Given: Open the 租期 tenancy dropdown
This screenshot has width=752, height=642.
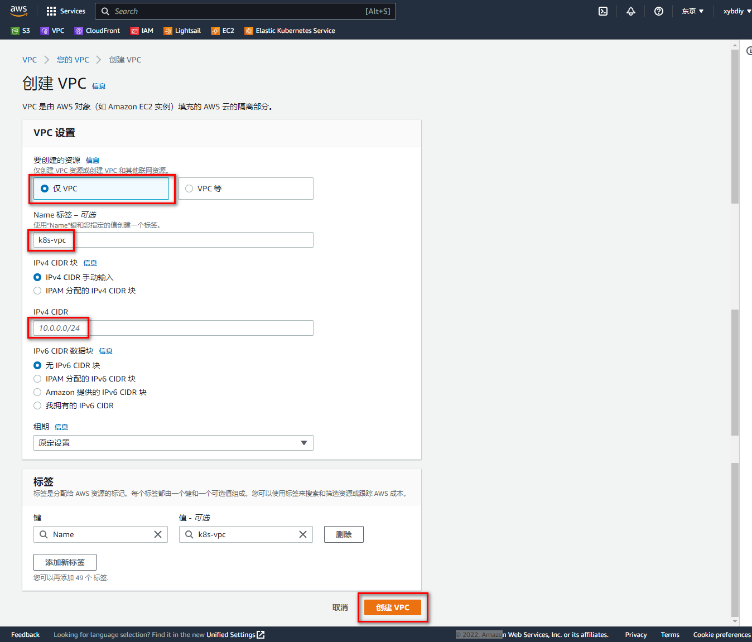Looking at the screenshot, I should [x=173, y=443].
